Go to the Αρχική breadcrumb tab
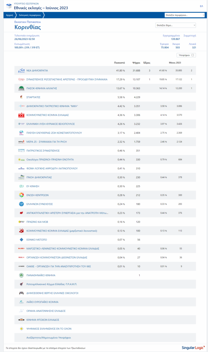208x352 pixels. [9, 15]
